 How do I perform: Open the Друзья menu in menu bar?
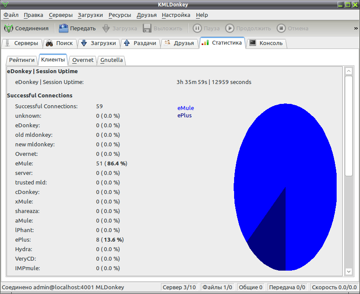click(147, 15)
